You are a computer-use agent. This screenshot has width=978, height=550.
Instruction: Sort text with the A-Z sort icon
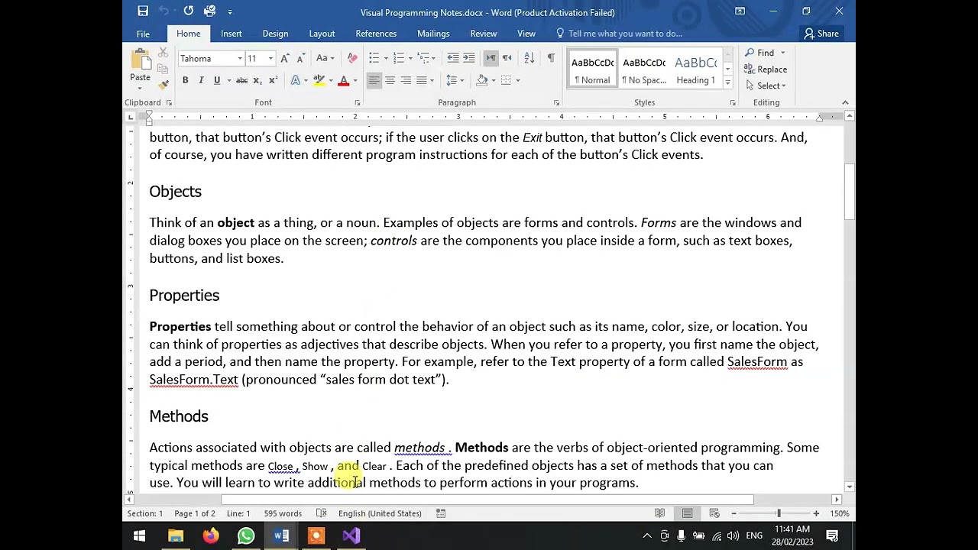tap(529, 58)
